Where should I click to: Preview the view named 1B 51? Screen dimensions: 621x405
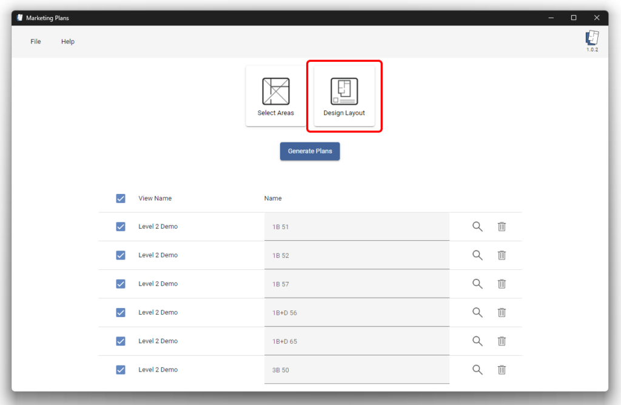pos(477,226)
